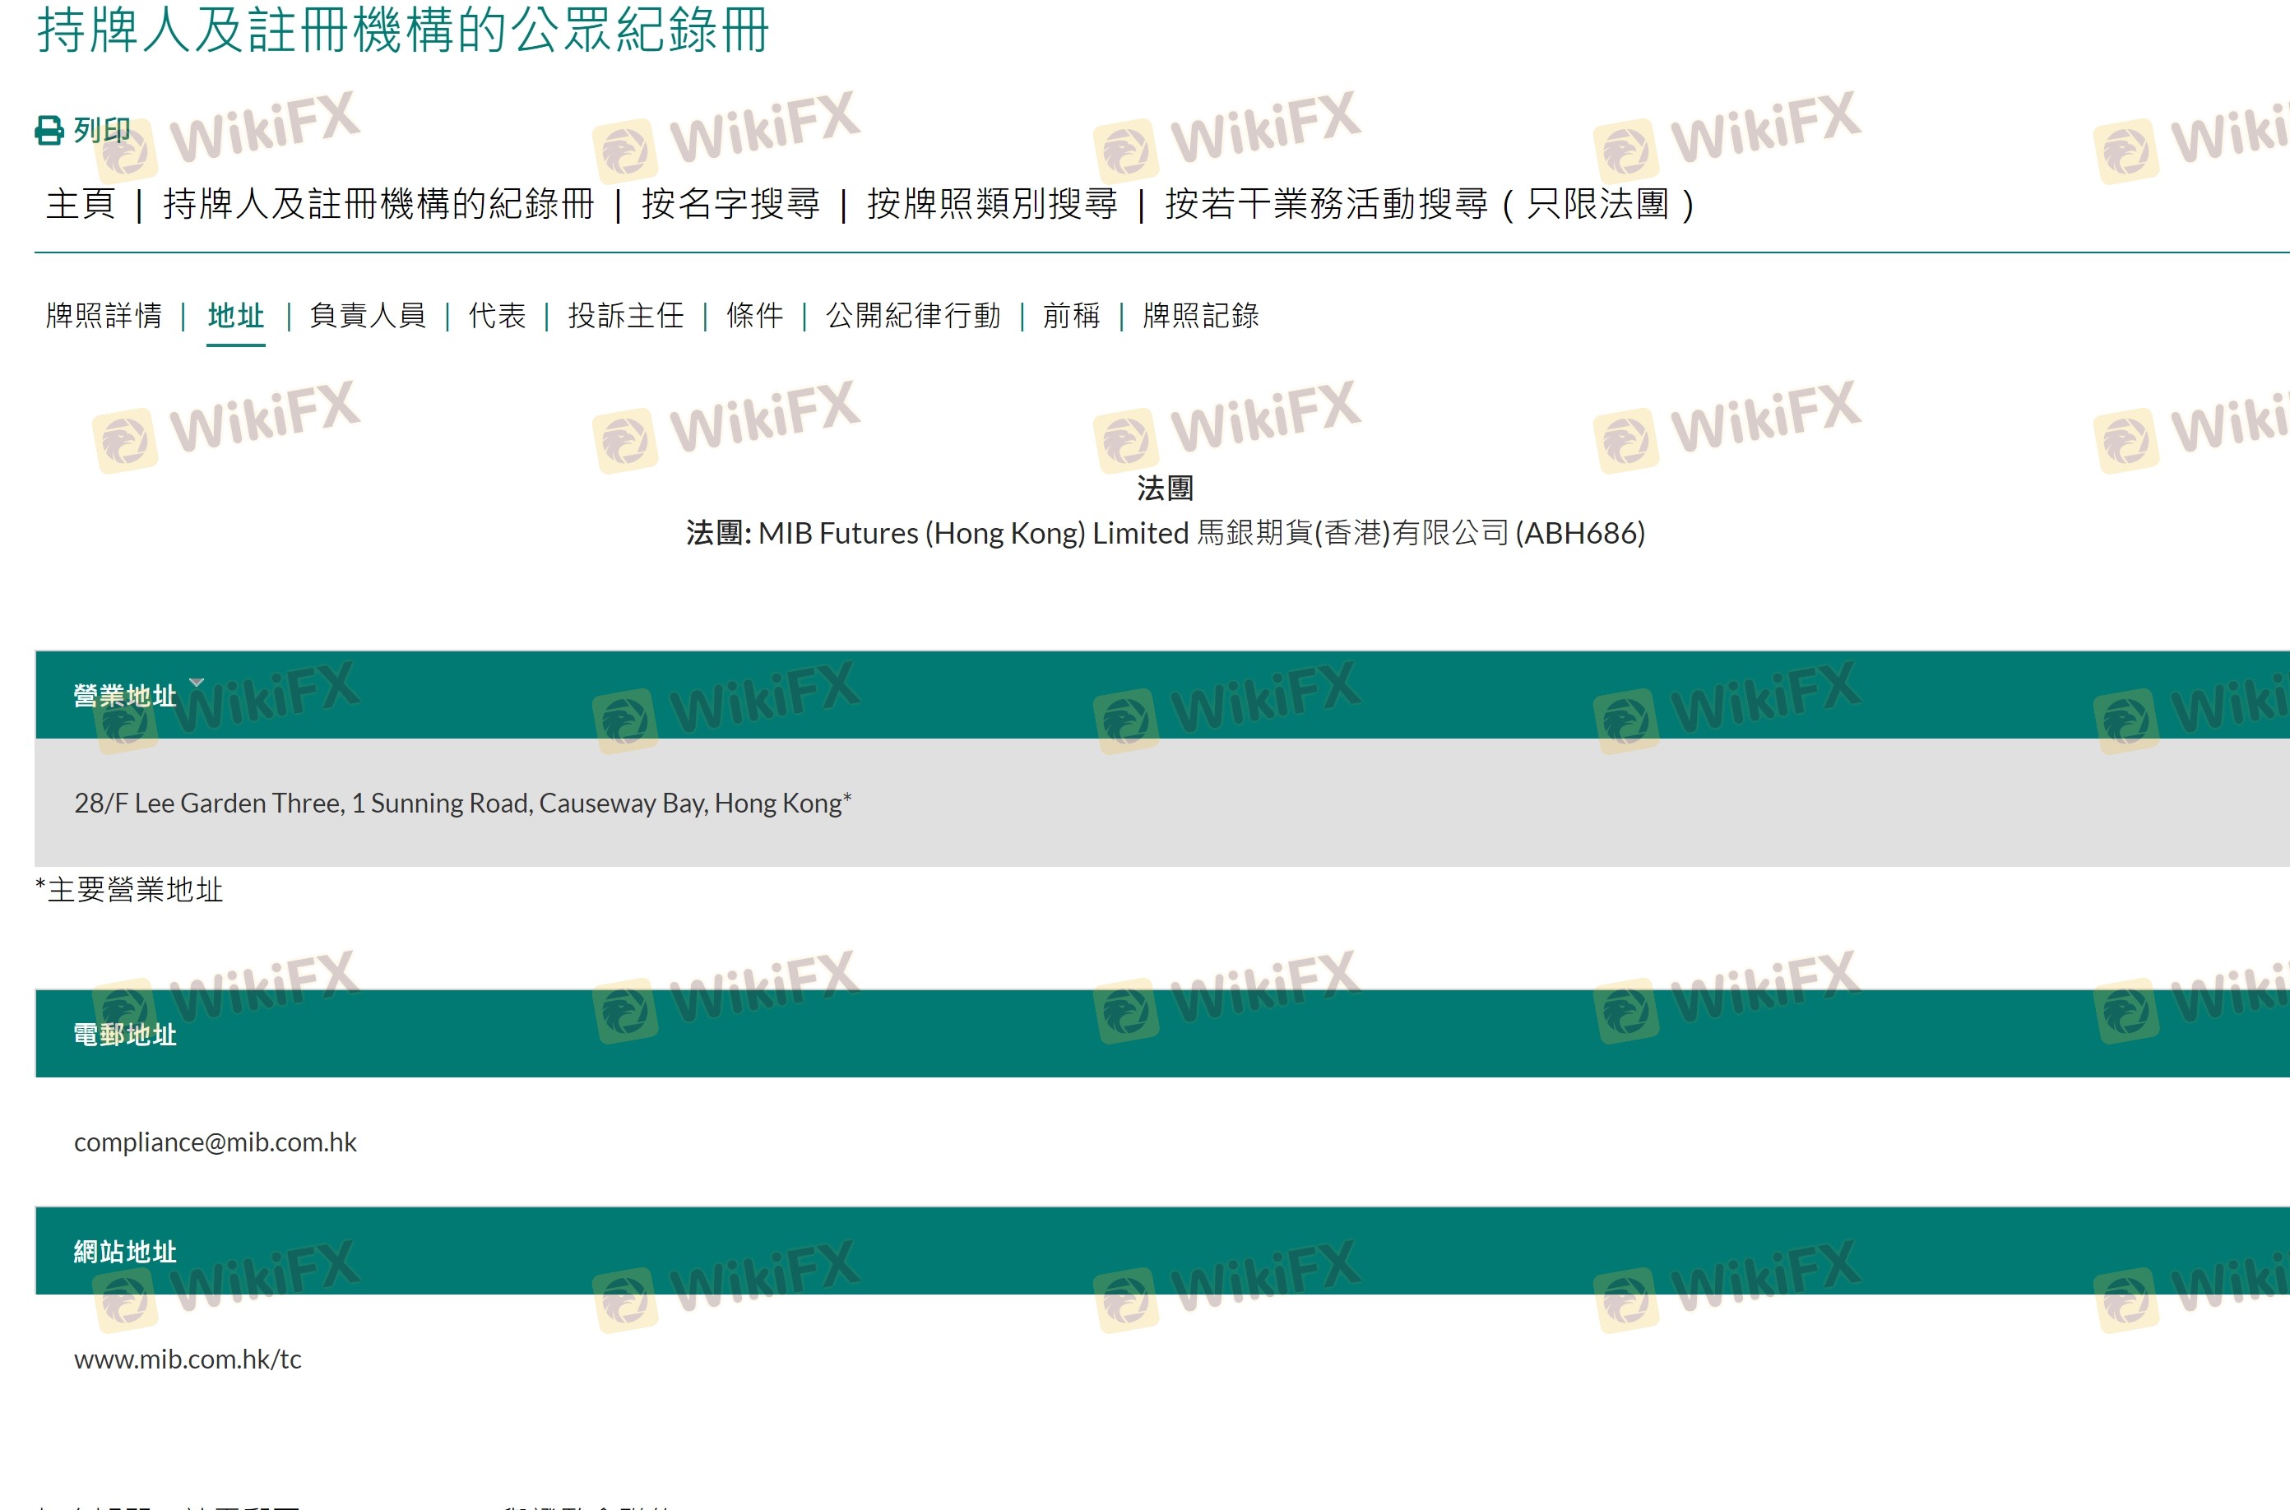Image resolution: width=2290 pixels, height=1510 pixels.
Task: Open the 投訴主任 tab
Action: 626,315
